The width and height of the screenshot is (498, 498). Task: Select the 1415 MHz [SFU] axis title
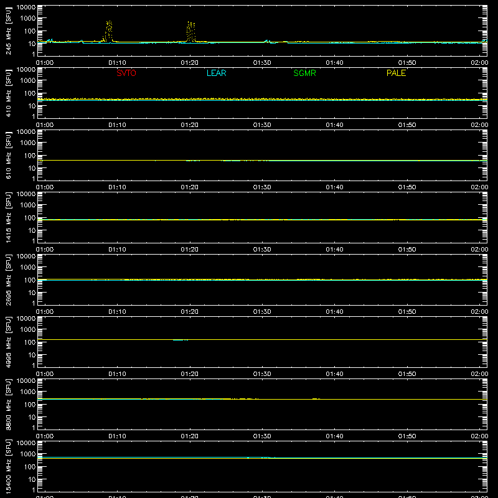(x=8, y=217)
